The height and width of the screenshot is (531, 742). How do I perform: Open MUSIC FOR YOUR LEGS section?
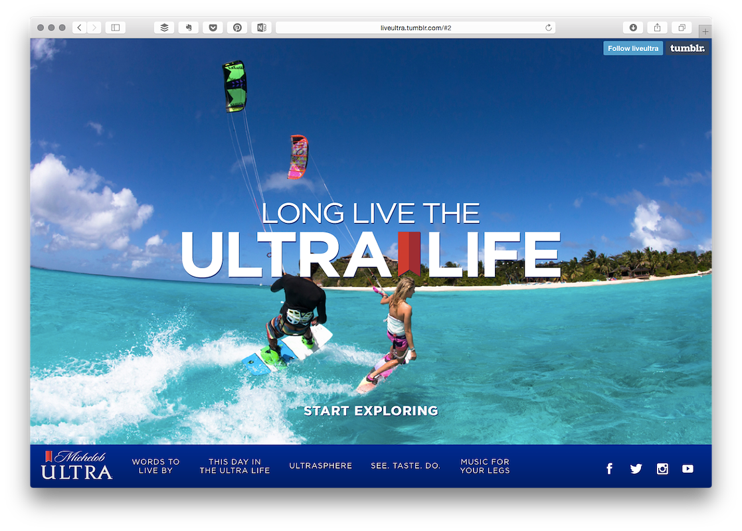[485, 466]
